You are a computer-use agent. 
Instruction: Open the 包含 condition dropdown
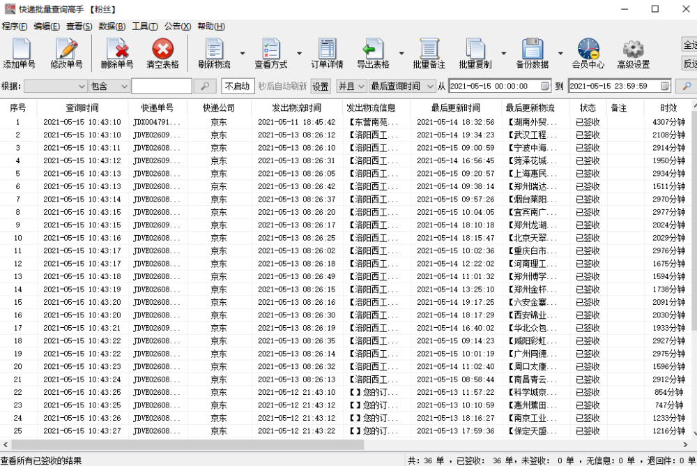[x=109, y=86]
